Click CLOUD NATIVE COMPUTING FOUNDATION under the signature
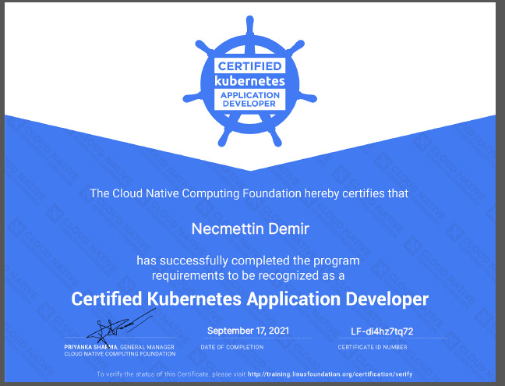Viewport: 505px width, 386px height. pos(120,354)
